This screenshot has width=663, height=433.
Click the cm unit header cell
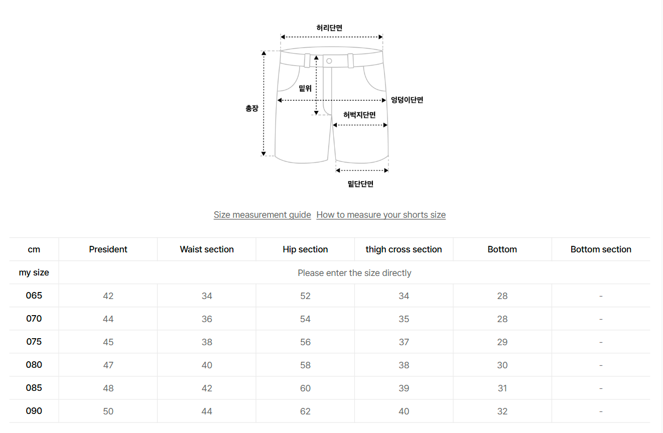coord(34,249)
